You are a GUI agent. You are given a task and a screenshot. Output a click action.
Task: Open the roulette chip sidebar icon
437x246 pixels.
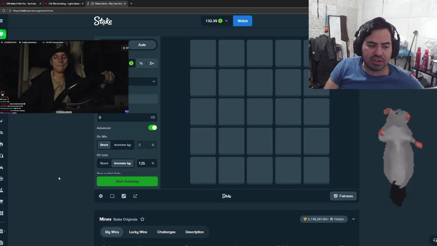2,179
